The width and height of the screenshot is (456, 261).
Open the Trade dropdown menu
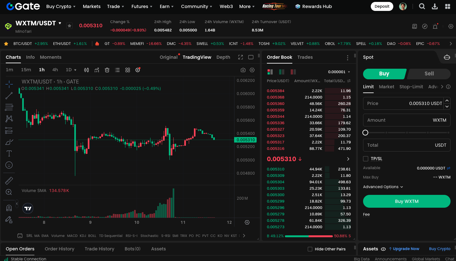pos(115,6)
